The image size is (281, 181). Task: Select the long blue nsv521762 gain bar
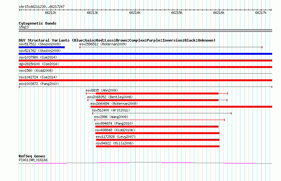(145, 54)
